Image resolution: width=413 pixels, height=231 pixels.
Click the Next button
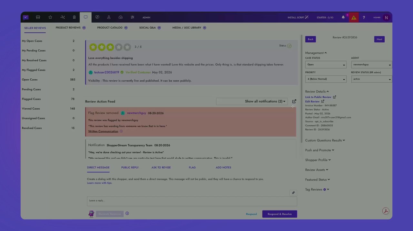pos(379,39)
